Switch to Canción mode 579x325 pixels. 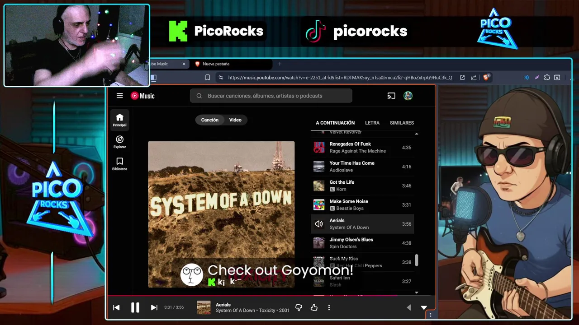(210, 120)
